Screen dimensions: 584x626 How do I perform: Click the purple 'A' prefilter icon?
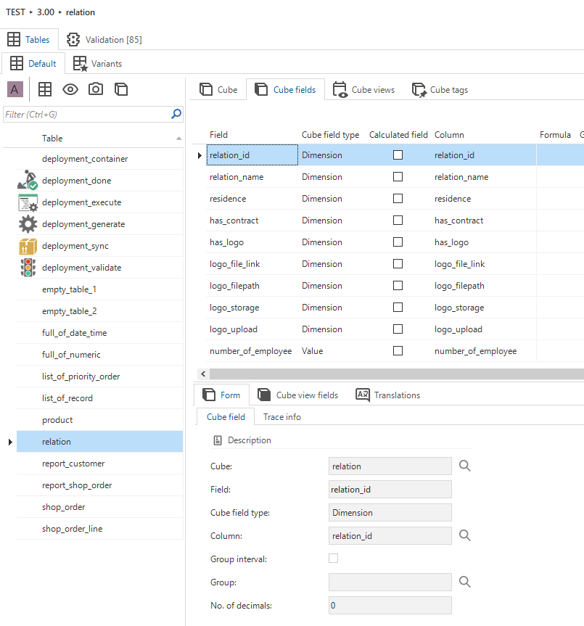pyautogui.click(x=15, y=89)
